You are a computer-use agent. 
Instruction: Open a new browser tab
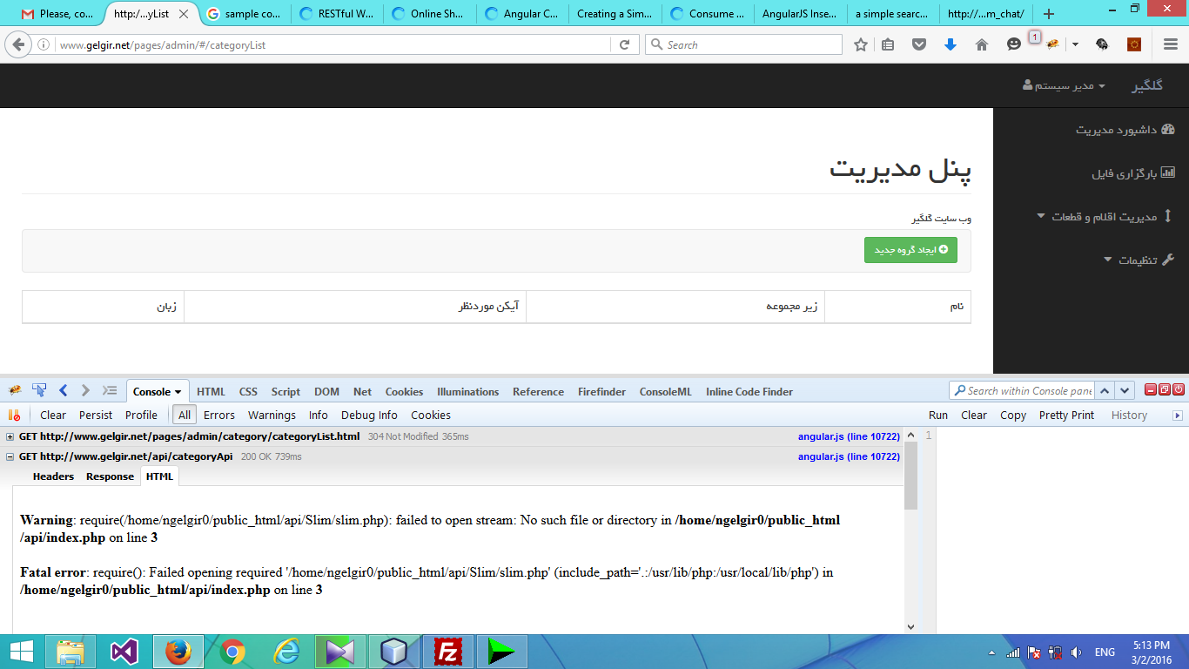pos(1049,14)
